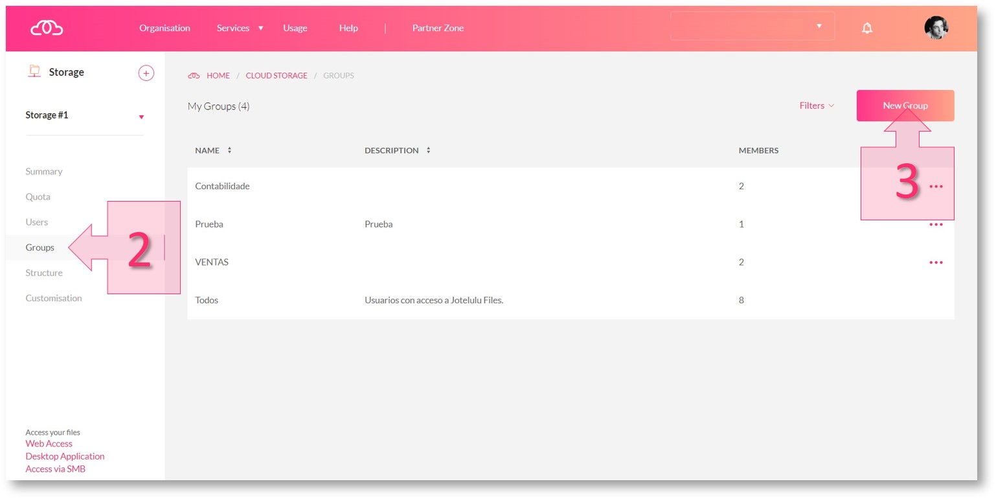The image size is (996, 499).
Task: Click the Desktop Application link
Action: [65, 456]
